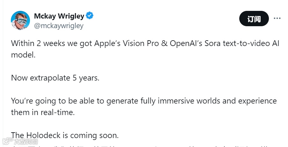Click the blue verified checkmark badge
The image size is (288, 147).
(x=90, y=15)
